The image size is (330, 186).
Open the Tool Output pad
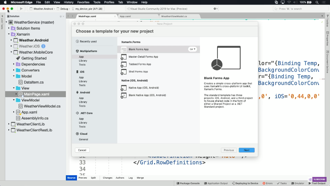[317, 183]
